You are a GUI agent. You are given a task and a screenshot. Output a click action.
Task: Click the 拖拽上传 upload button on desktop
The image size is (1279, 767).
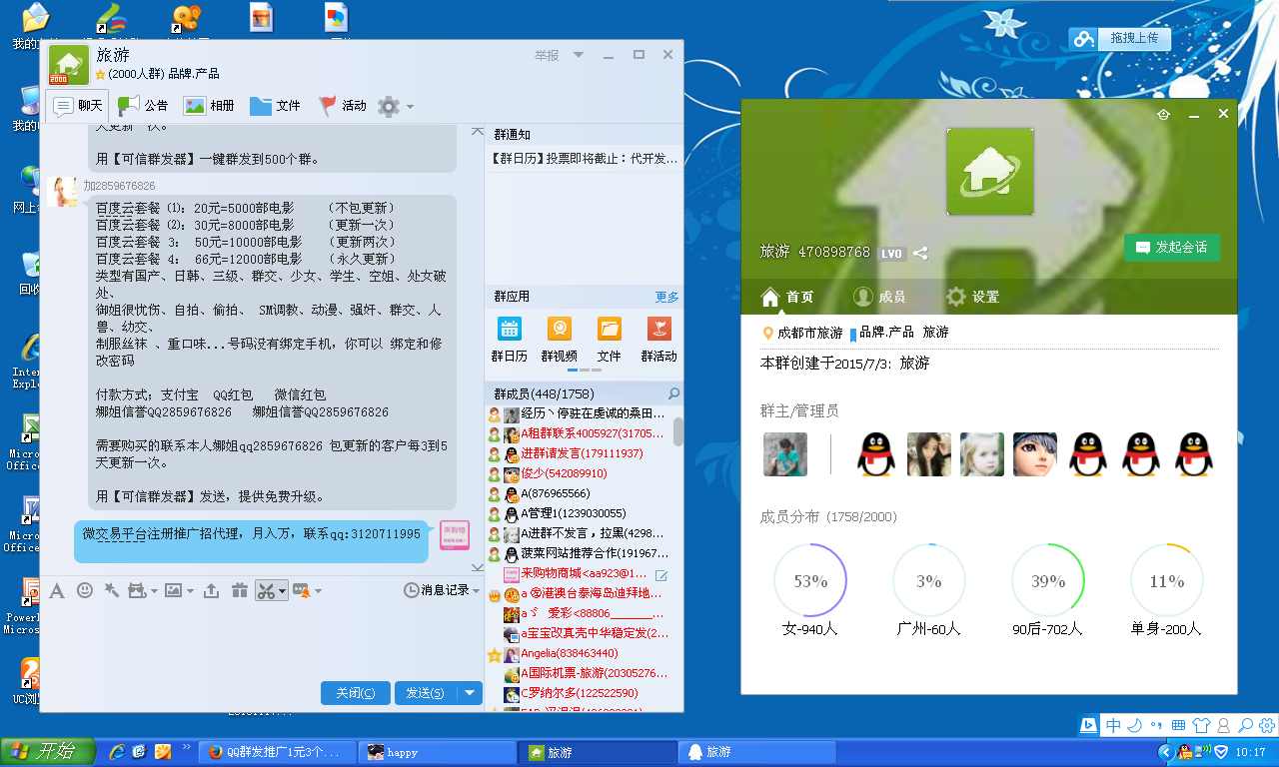tap(1120, 38)
